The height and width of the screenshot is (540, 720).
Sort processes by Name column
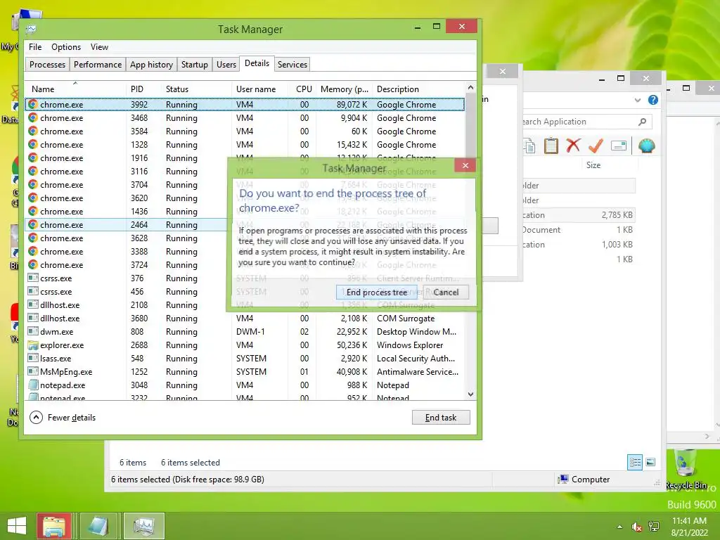coord(75,89)
